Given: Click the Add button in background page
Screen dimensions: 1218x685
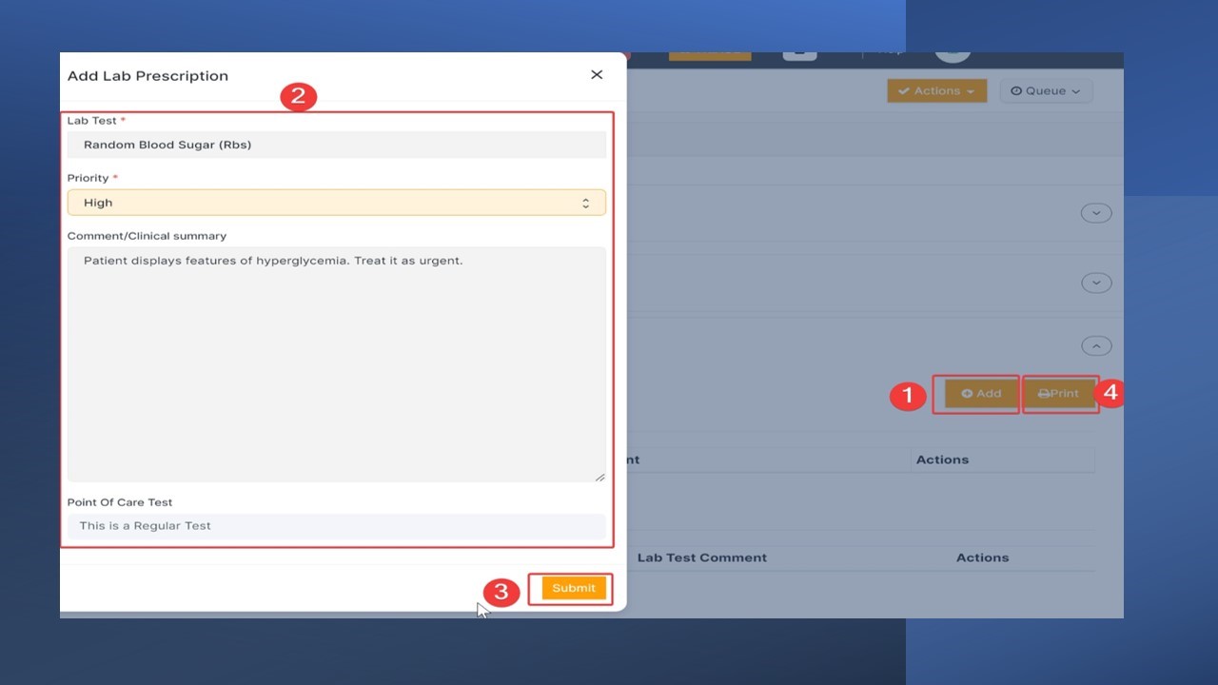Looking at the screenshot, I should [x=981, y=394].
